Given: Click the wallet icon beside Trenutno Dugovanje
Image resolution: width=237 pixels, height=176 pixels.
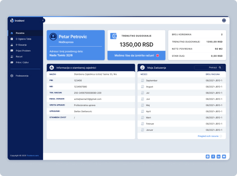Looking at the screenshot, I should pos(113,36).
